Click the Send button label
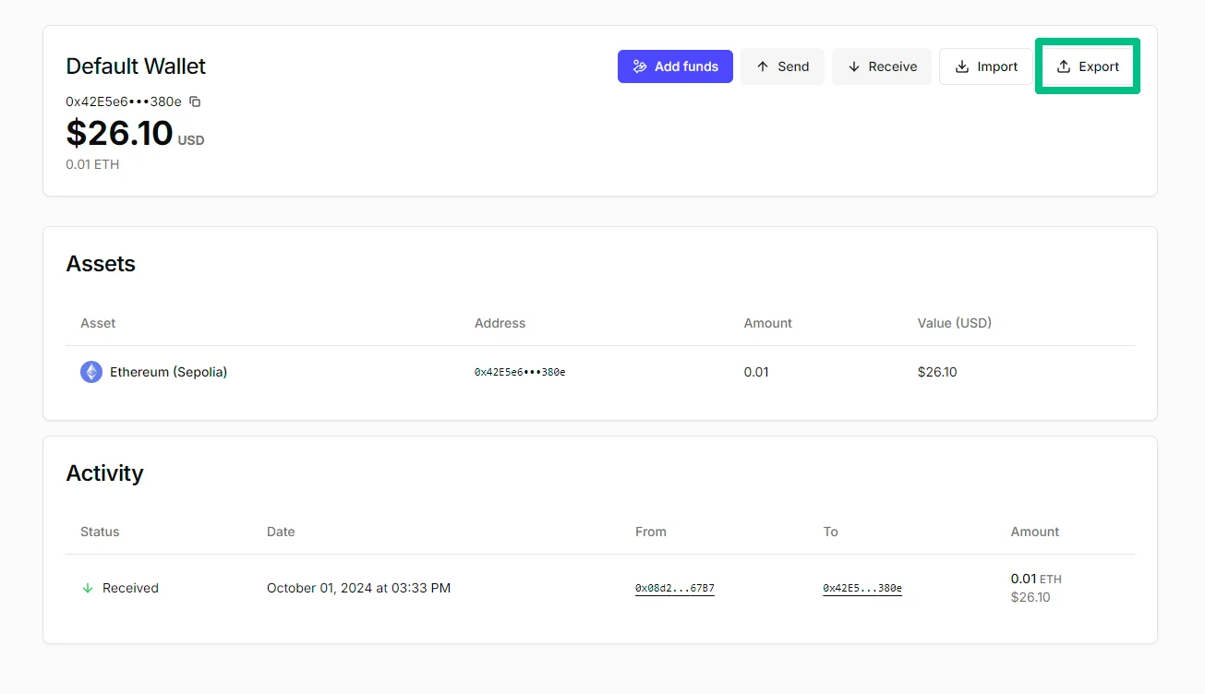 tap(793, 66)
